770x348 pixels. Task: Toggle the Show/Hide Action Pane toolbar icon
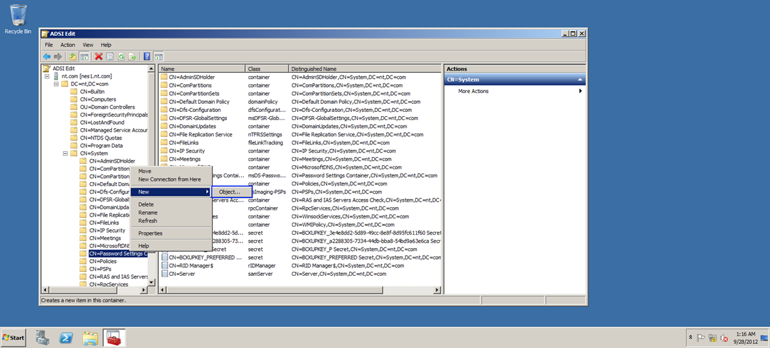point(158,57)
